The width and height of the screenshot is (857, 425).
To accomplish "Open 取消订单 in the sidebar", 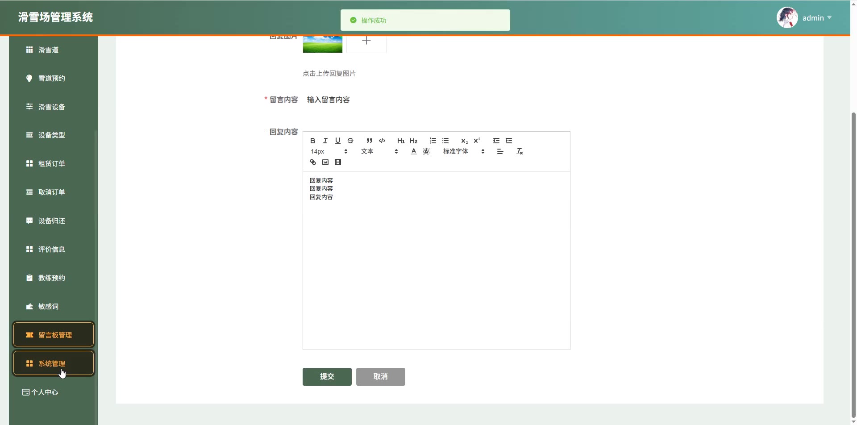I will coord(54,192).
